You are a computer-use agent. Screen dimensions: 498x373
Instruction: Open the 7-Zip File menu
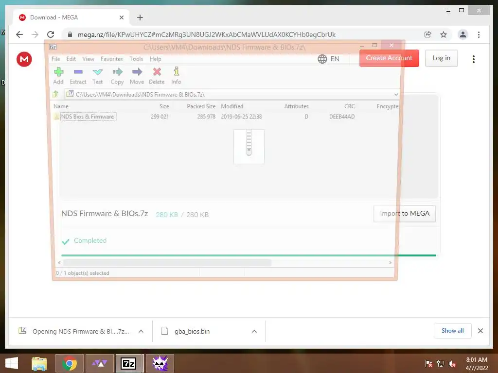coord(56,59)
